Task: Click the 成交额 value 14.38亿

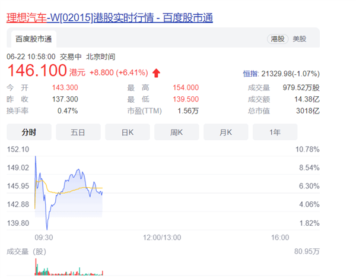Action: 307,99
